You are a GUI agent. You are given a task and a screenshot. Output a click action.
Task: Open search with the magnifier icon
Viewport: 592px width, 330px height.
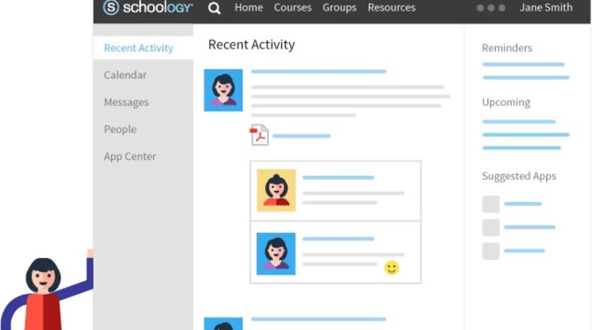tap(214, 7)
